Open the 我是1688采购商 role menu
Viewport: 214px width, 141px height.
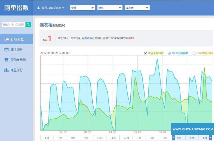53,8
